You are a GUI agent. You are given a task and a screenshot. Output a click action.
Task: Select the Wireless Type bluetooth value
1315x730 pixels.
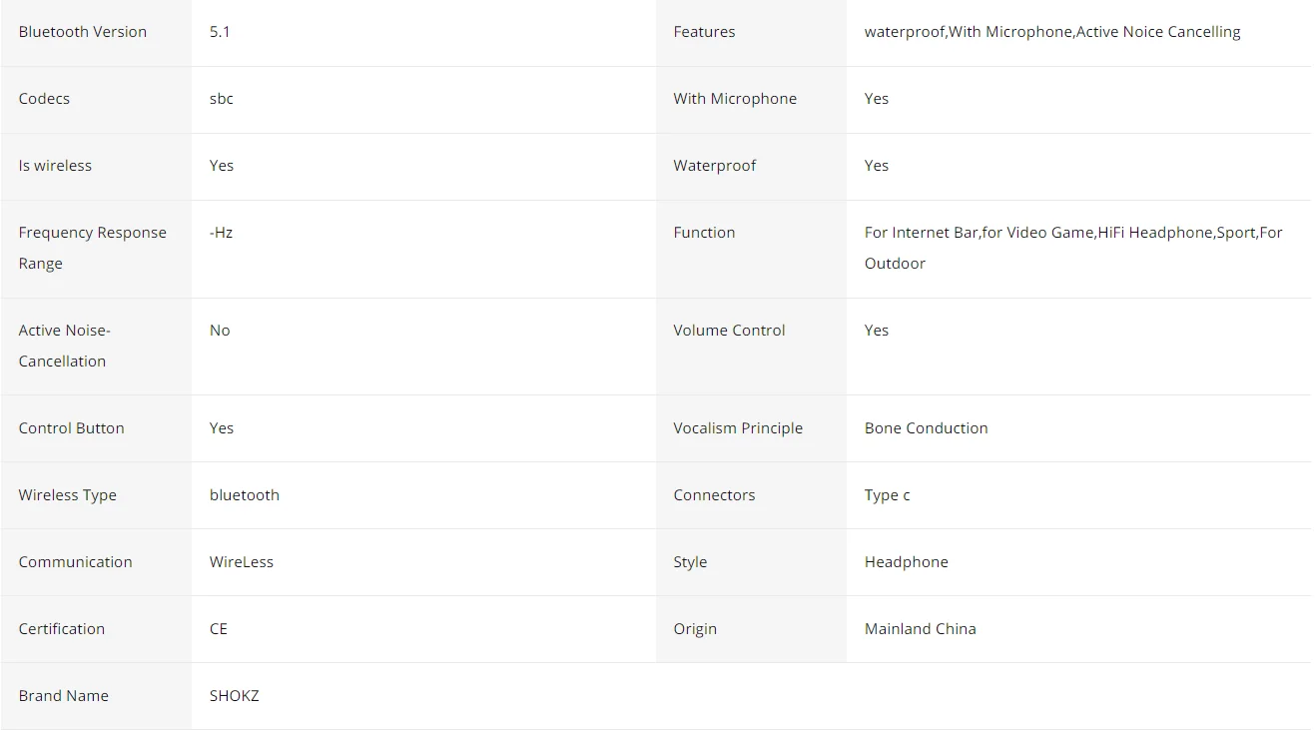click(244, 495)
